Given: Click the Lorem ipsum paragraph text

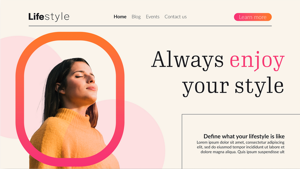Looking at the screenshot, I should [x=240, y=147].
